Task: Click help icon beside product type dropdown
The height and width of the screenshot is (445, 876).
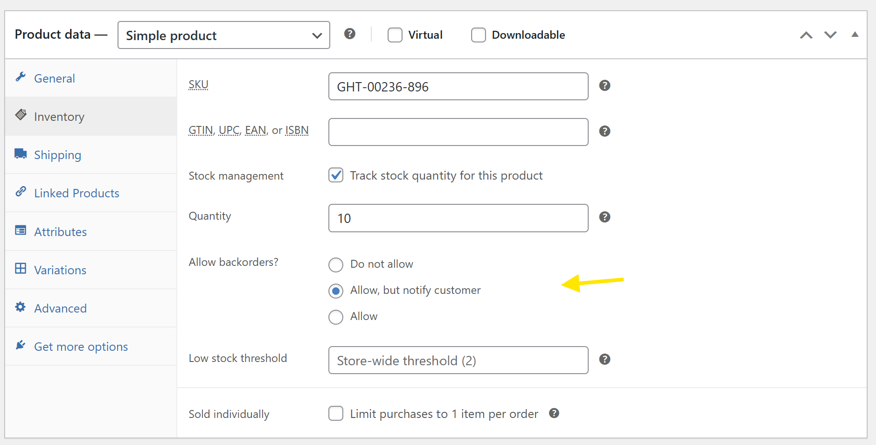Action: (x=349, y=34)
